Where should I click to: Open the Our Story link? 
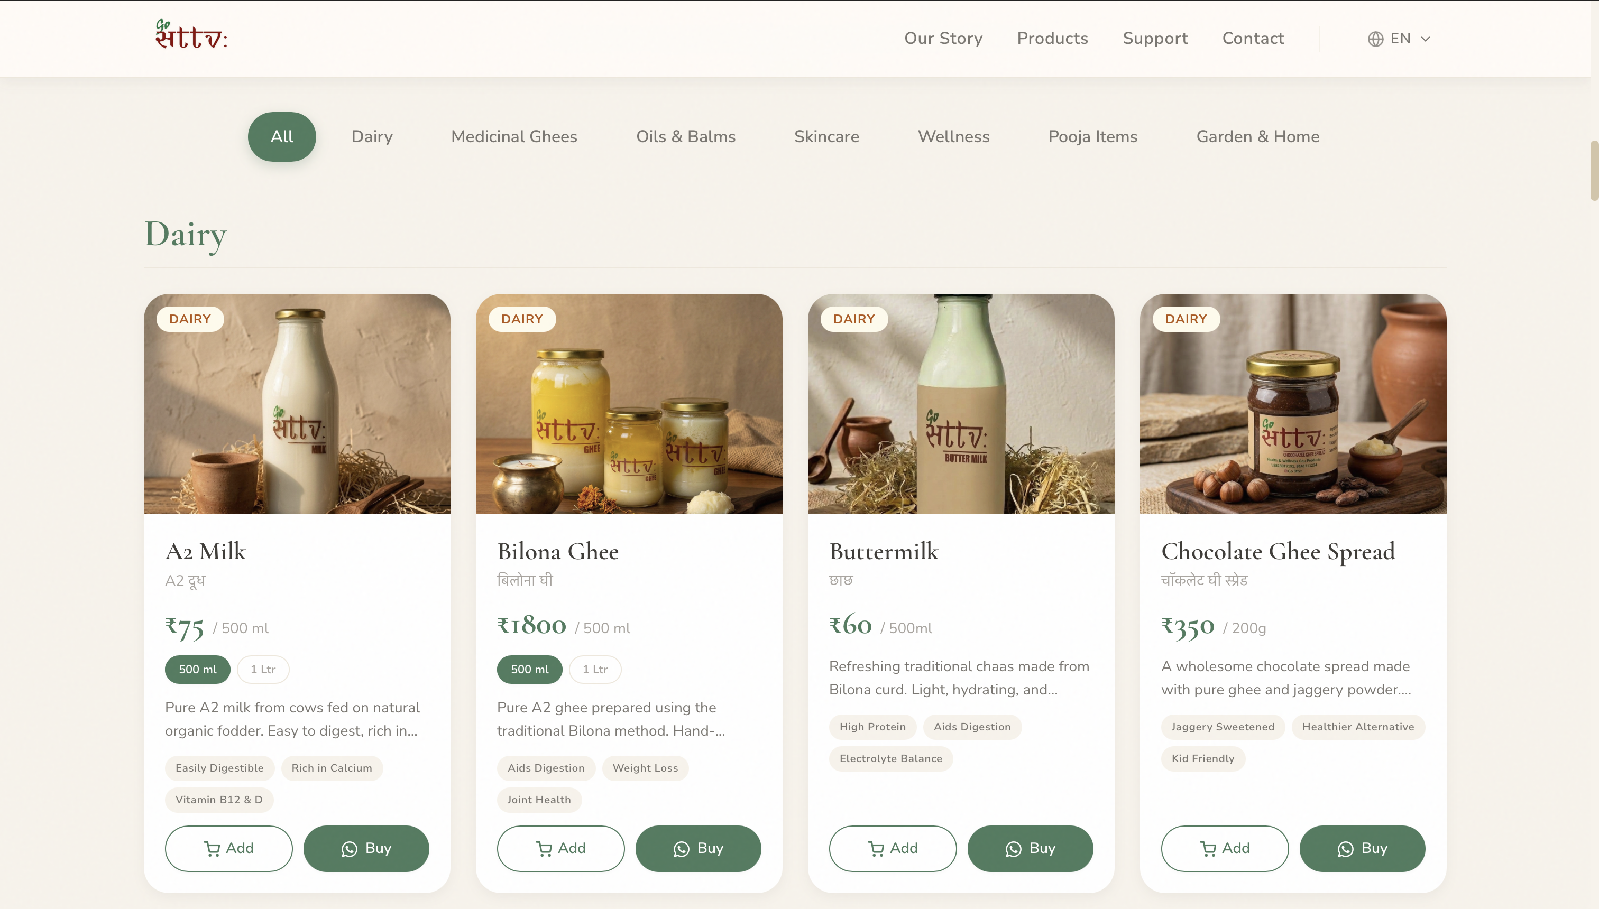coord(943,38)
